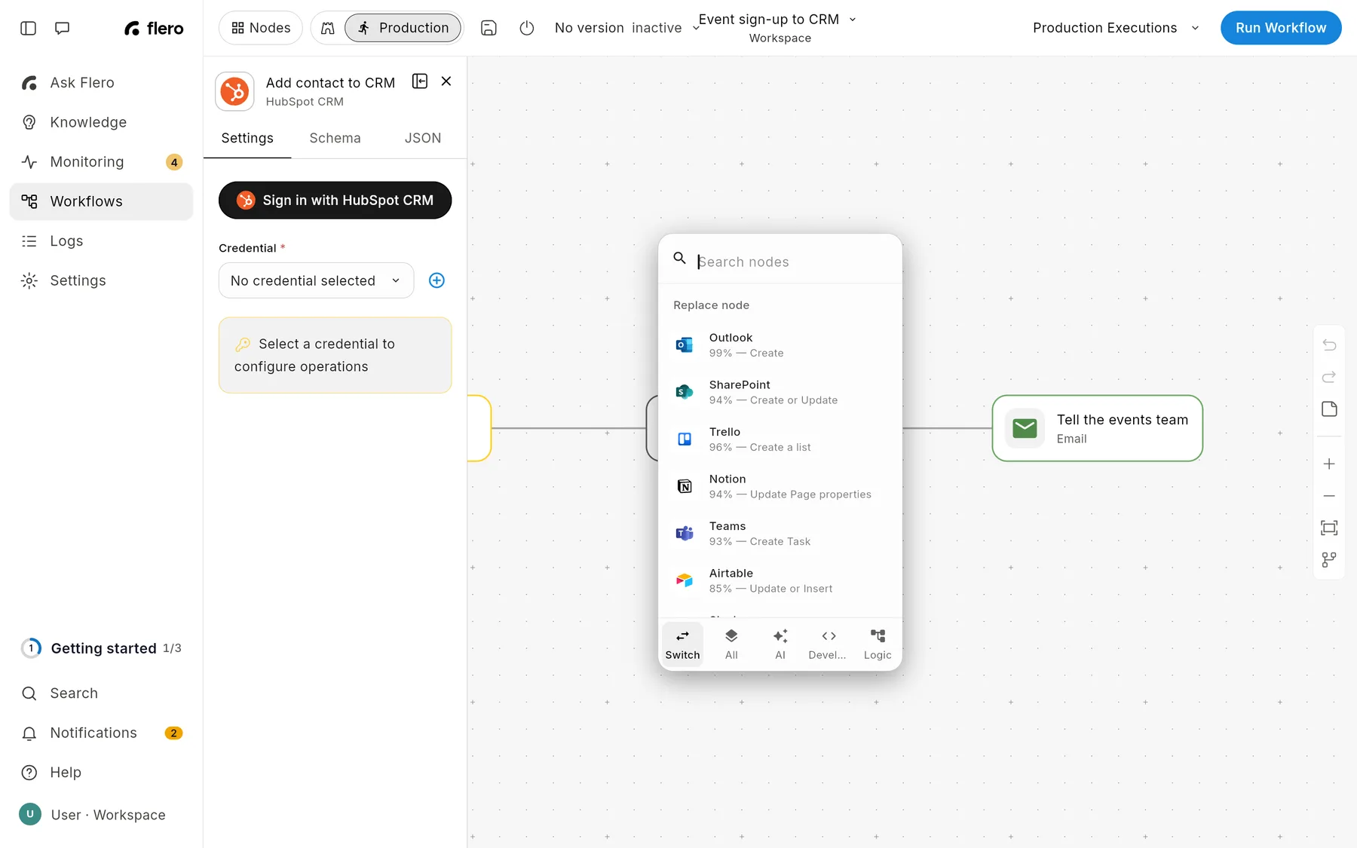1357x848 pixels.
Task: Open the No credential selected dropdown
Action: [x=317, y=280]
